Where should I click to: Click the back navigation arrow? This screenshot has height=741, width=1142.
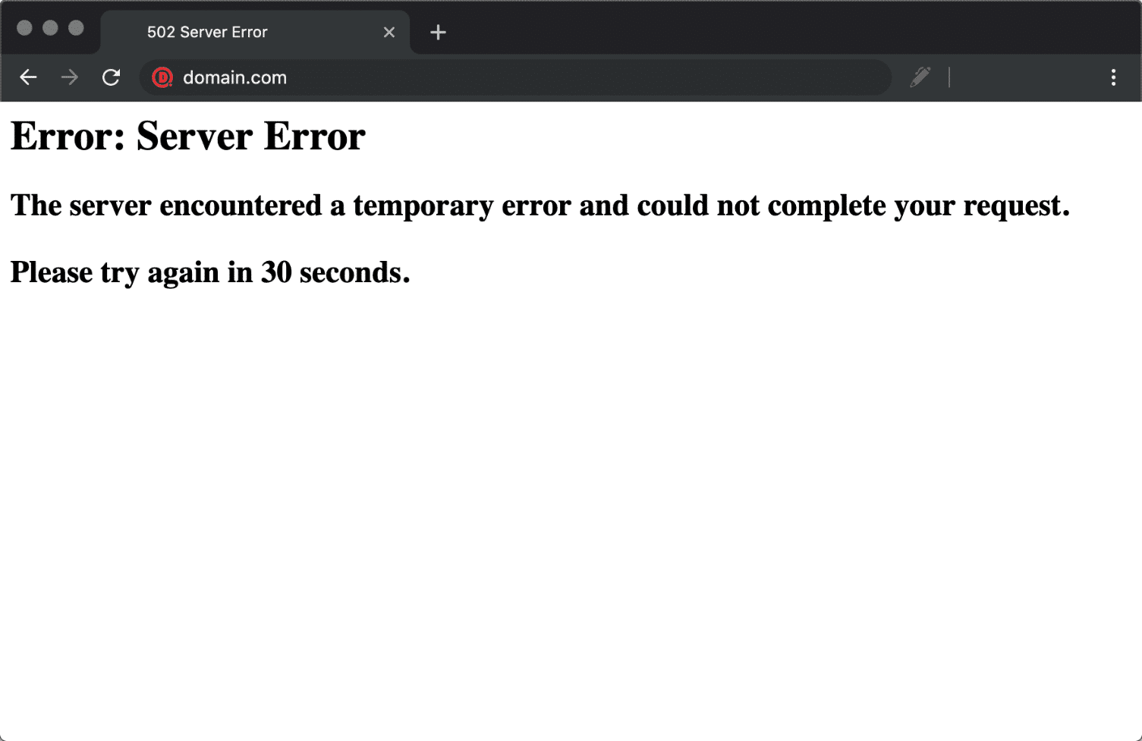(28, 77)
